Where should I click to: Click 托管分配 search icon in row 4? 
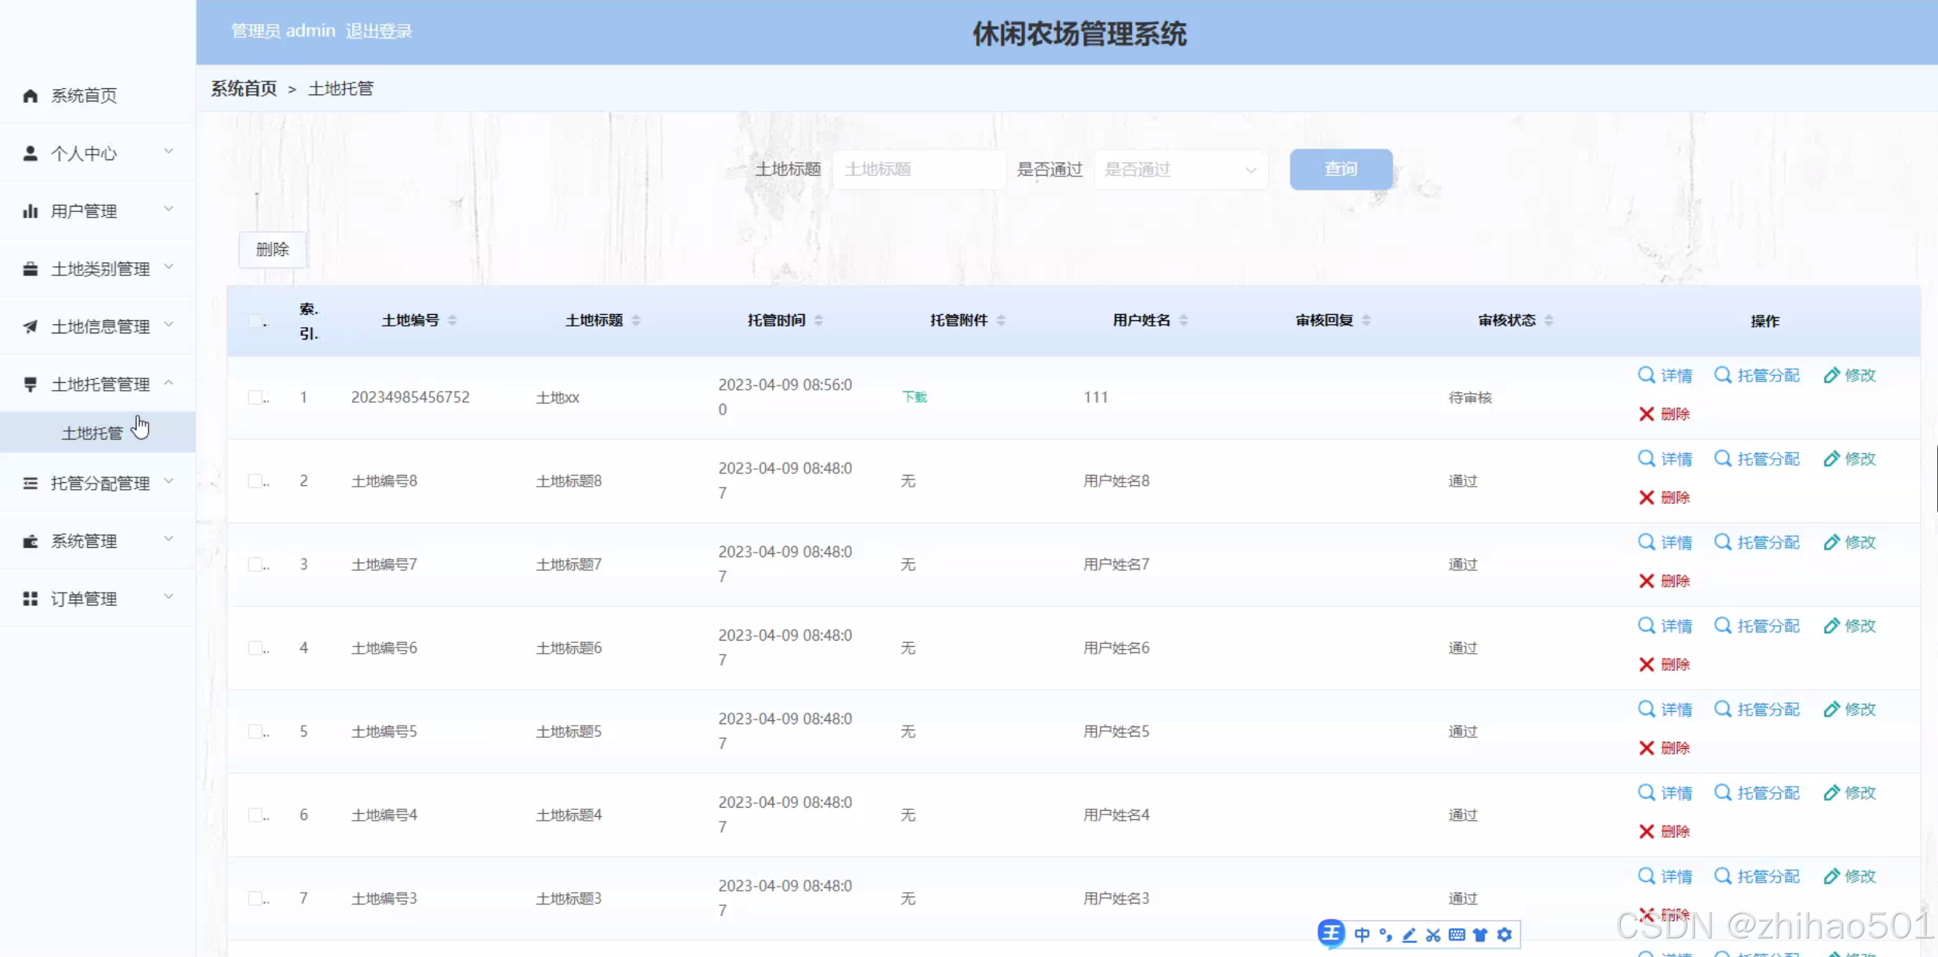coord(1723,626)
